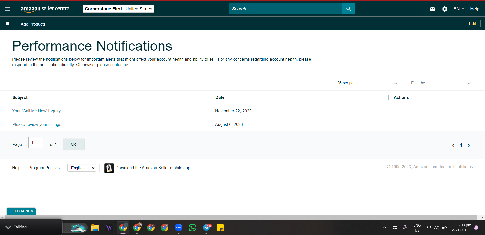Click the Go button

click(x=74, y=144)
